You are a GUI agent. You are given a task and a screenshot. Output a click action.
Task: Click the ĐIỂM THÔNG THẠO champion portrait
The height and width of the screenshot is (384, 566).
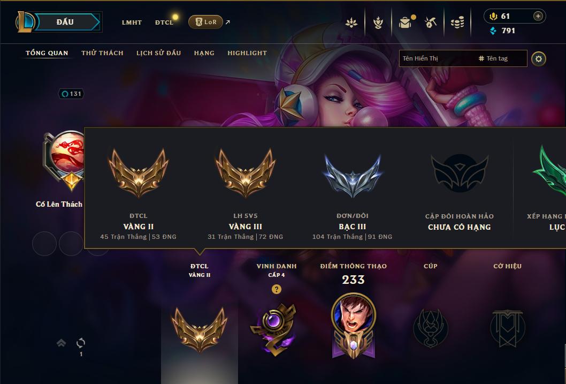coord(354,313)
